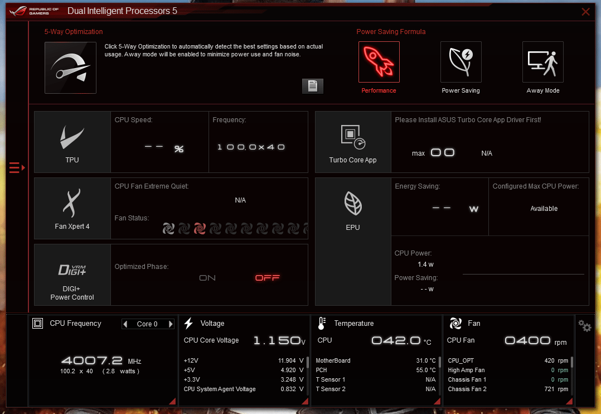
Task: Click the CPU Frequency chip icon
Action: [x=37, y=324]
